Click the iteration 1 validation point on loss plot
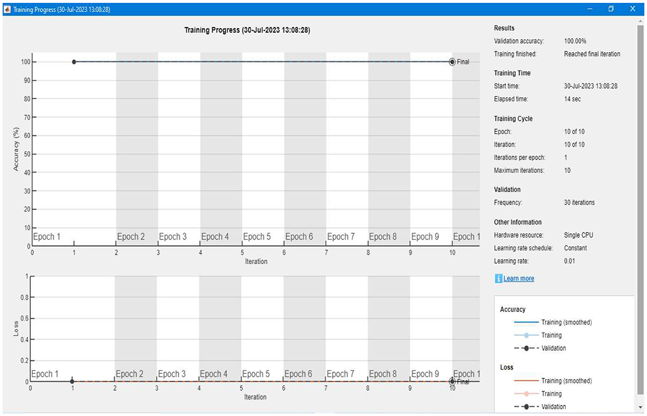647x416 pixels. point(72,381)
